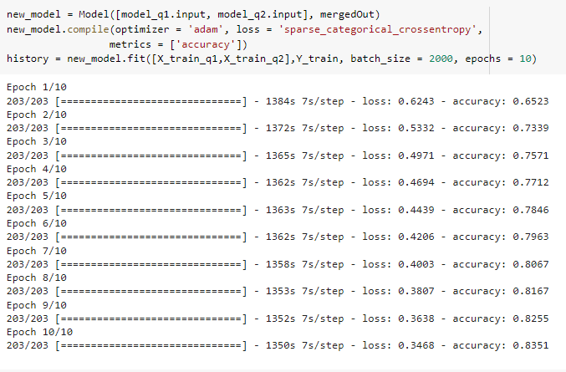Click the 1384s epoch duration
This screenshot has height=372, width=566.
(x=280, y=101)
